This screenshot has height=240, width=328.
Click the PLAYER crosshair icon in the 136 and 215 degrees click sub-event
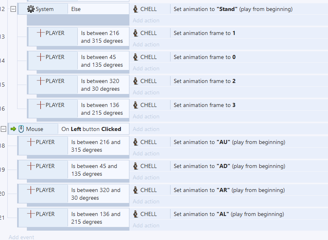tap(31, 214)
